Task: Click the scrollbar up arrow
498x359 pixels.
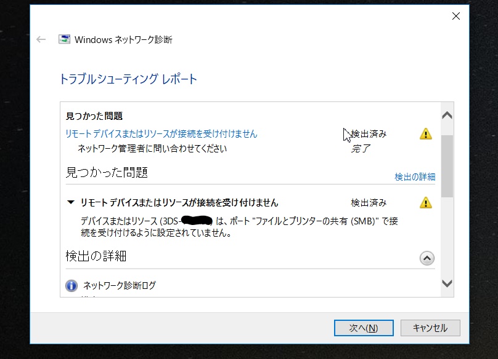Action: pyautogui.click(x=447, y=116)
